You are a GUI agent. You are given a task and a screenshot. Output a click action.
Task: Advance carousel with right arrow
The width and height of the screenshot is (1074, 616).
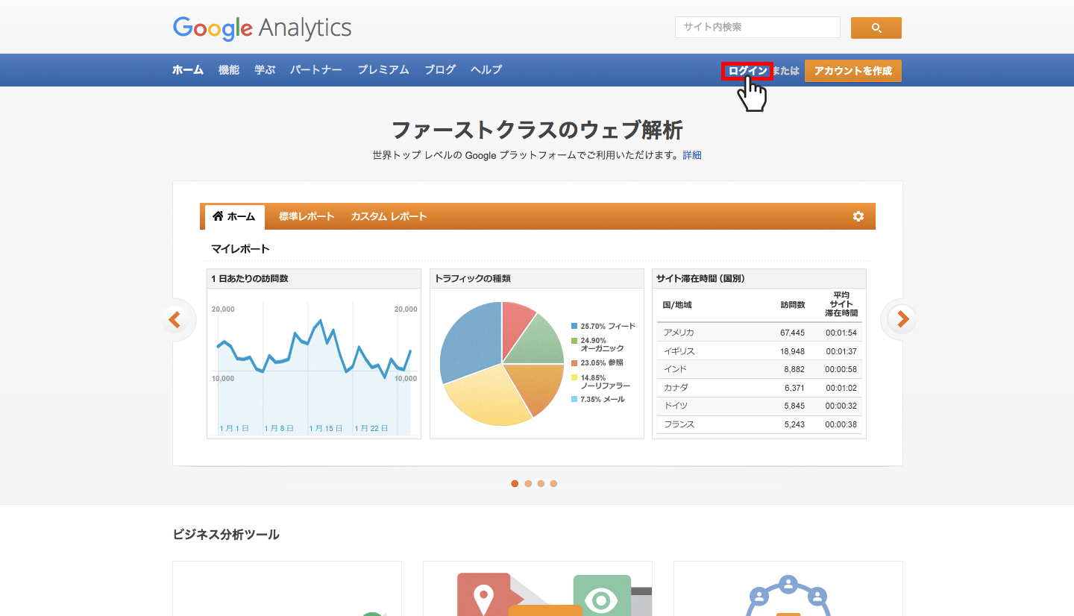coord(902,320)
